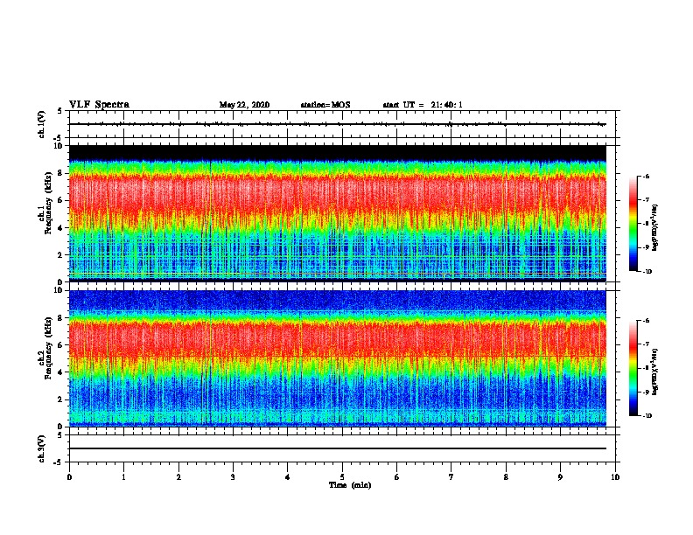Click the "-7" tick on ch.2 colorbar
693x535 pixels.
coord(646,344)
